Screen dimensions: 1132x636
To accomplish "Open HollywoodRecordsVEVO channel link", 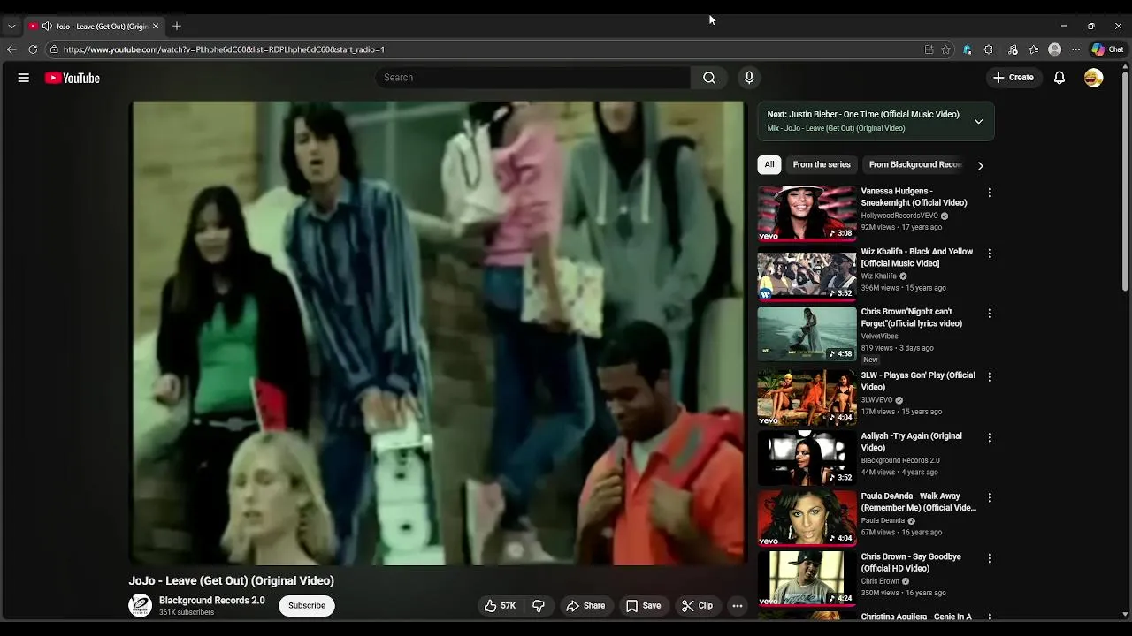I will 899,216.
